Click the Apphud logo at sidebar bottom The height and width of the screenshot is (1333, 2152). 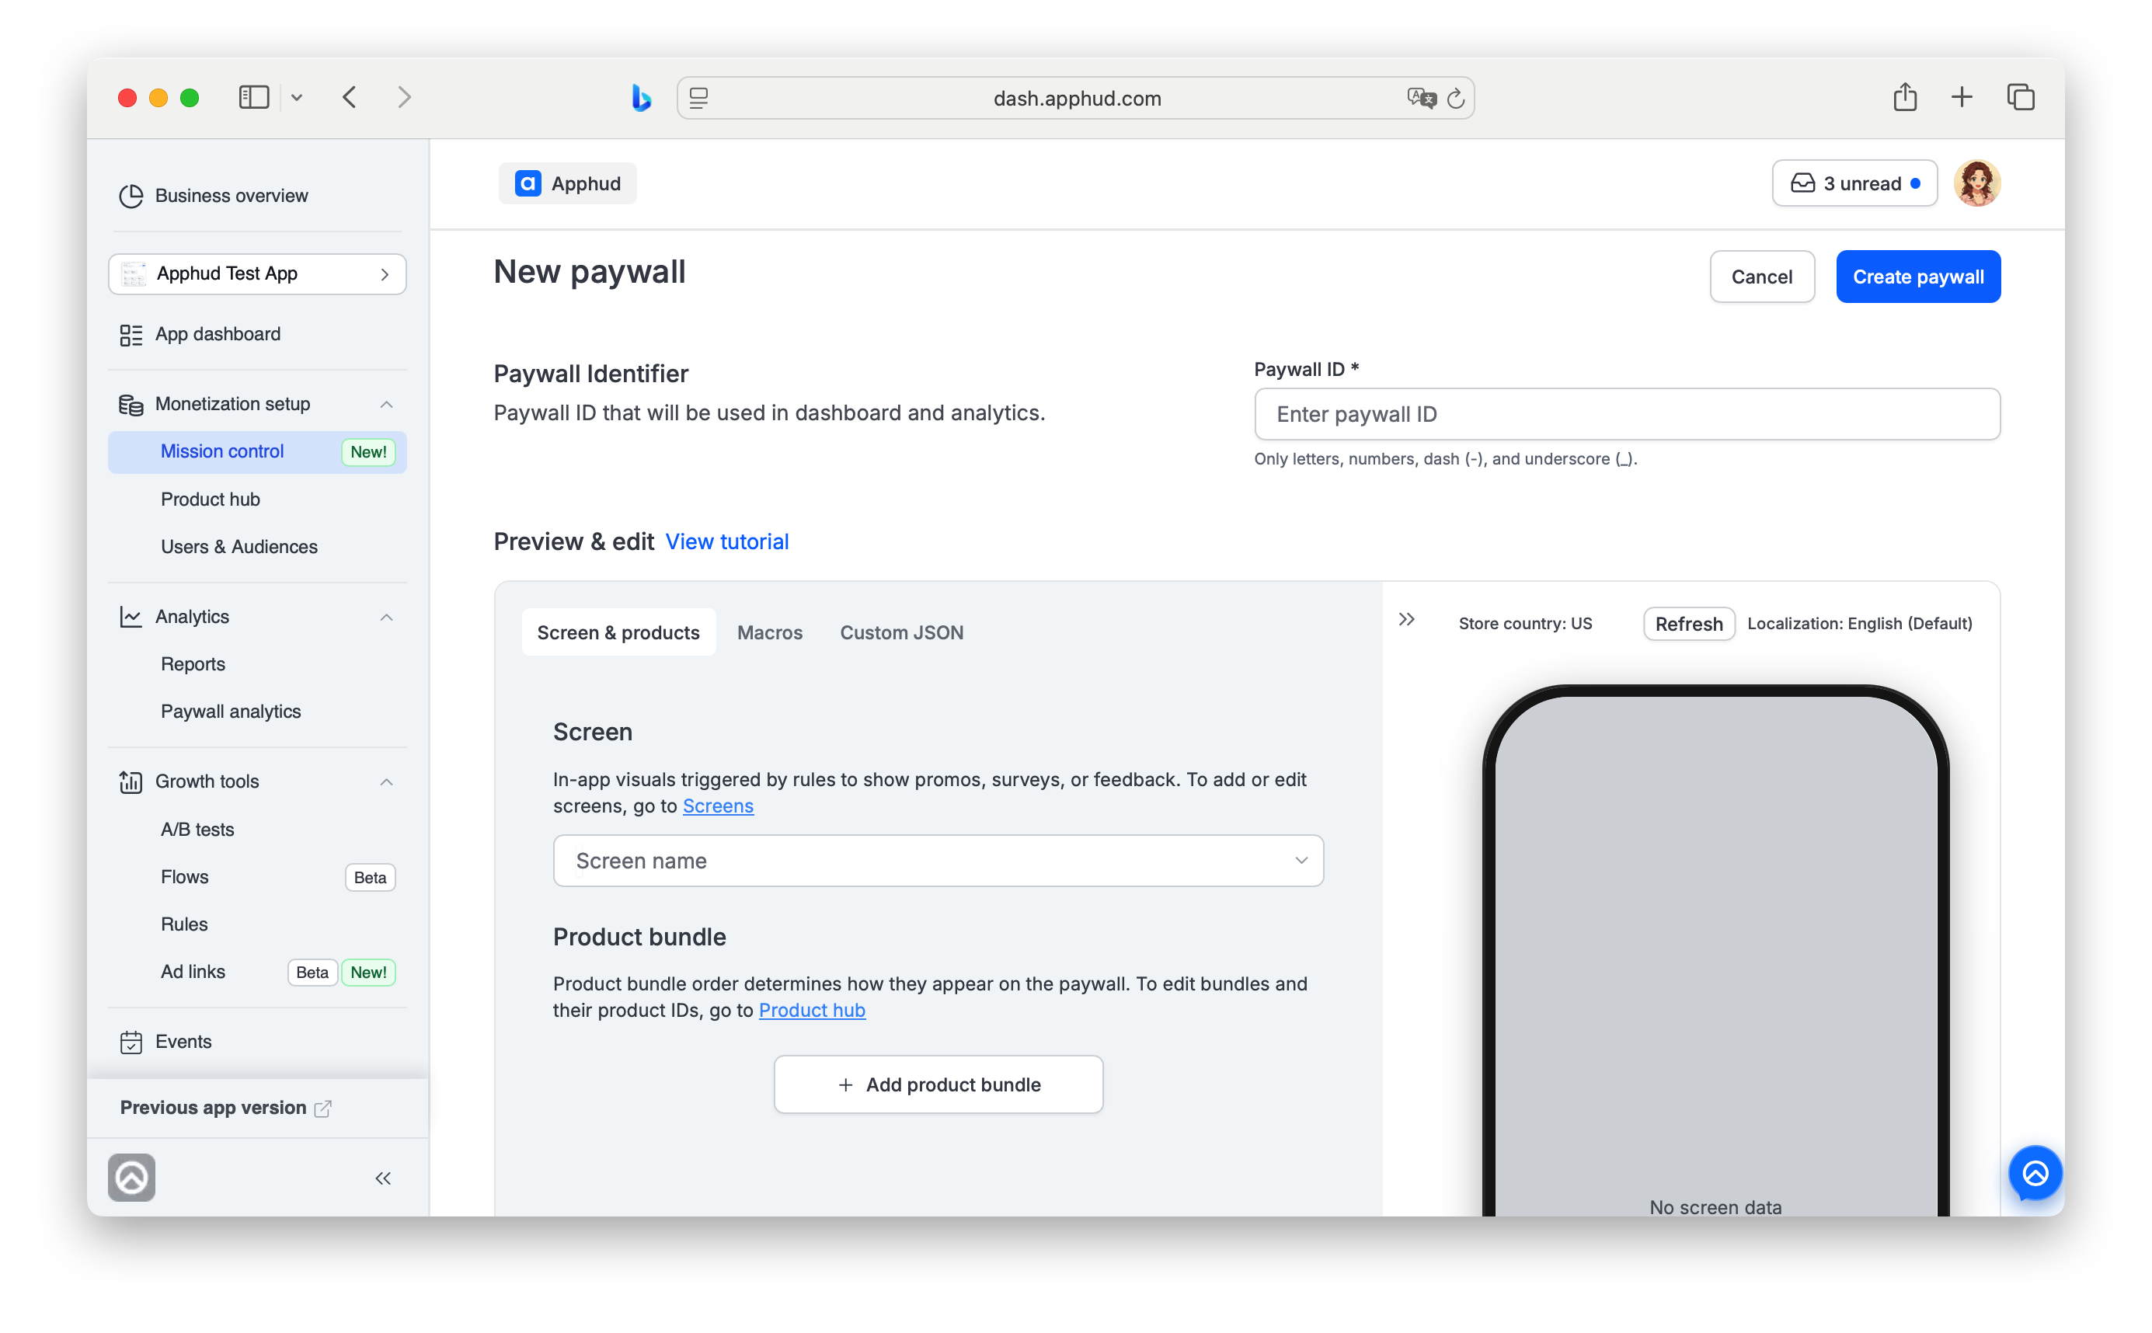point(131,1178)
